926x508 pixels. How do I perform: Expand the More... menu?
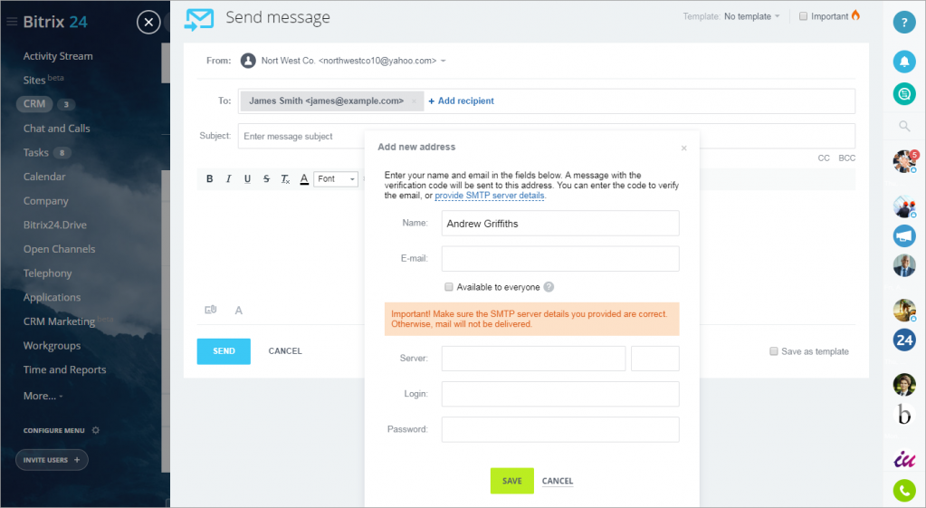tap(43, 396)
